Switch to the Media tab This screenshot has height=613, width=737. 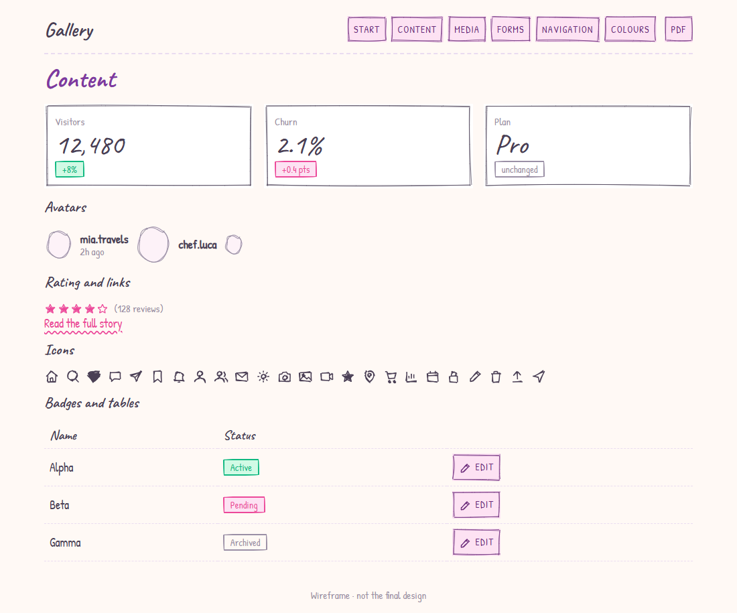tap(467, 29)
